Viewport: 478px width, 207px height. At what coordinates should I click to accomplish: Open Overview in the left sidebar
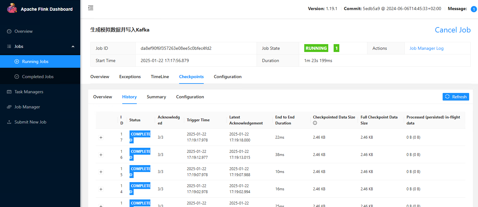click(x=23, y=31)
